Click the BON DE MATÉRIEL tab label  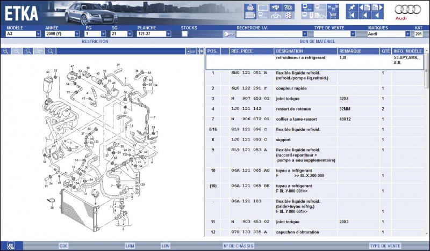[317, 41]
